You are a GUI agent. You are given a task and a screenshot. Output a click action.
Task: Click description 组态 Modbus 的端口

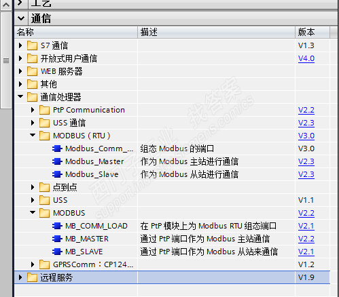(177, 148)
